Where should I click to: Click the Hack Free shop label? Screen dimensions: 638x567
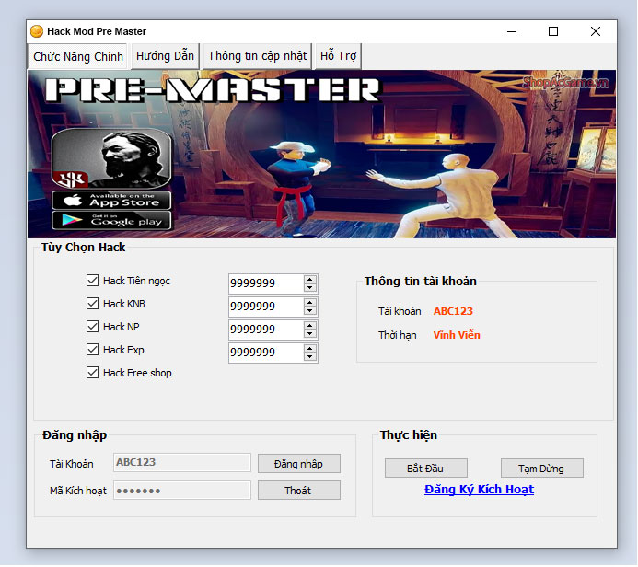(x=137, y=373)
